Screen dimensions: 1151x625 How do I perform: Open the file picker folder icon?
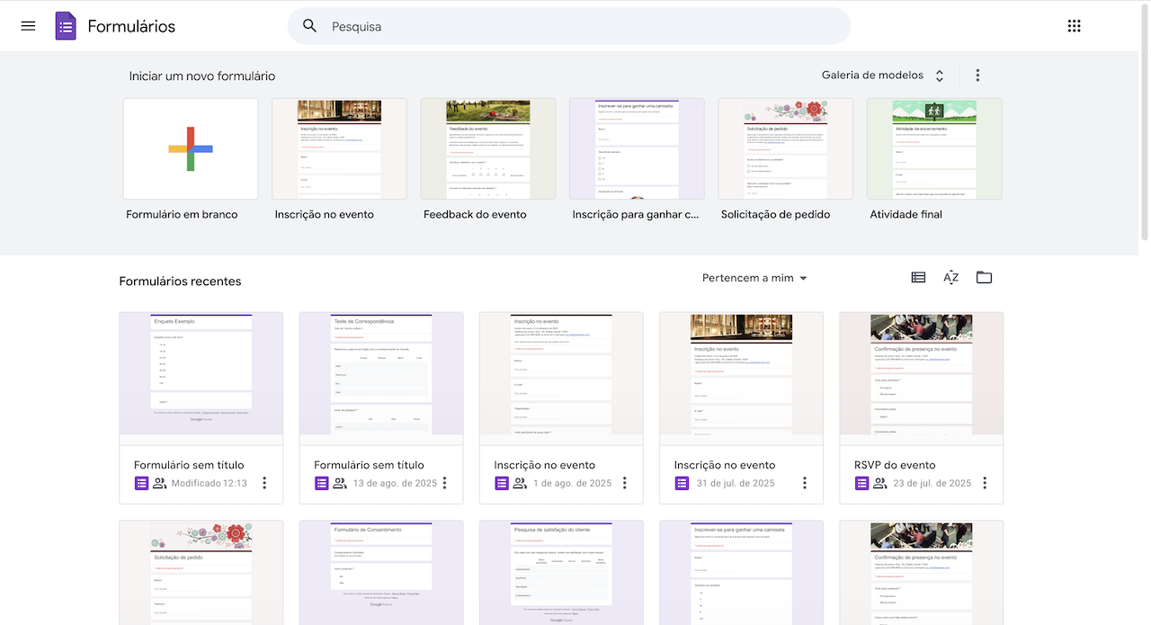(984, 278)
